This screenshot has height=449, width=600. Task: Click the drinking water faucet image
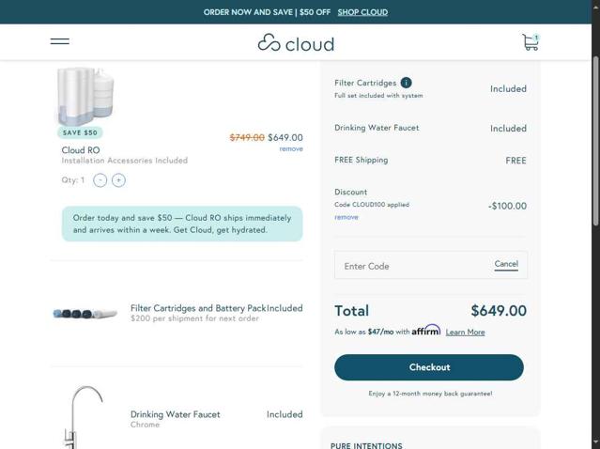(x=85, y=417)
